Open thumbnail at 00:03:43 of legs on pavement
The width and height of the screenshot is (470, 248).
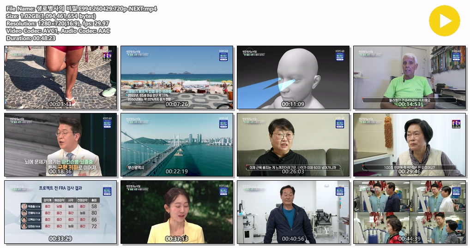60,77
